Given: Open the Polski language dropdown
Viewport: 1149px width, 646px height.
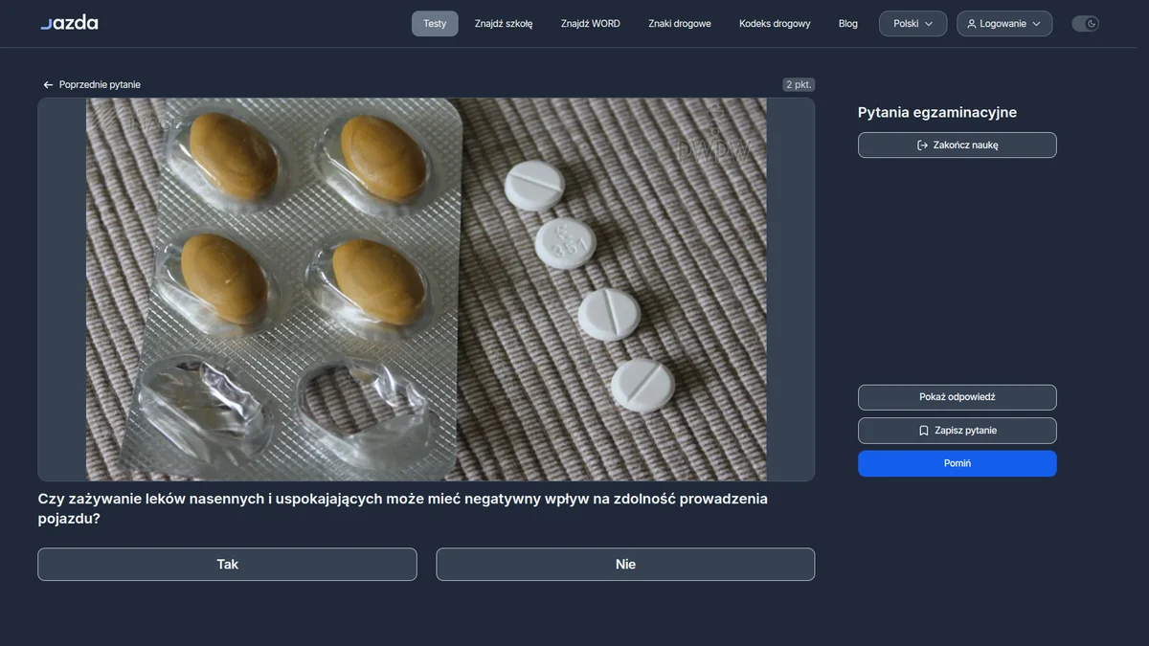Looking at the screenshot, I should coord(912,24).
